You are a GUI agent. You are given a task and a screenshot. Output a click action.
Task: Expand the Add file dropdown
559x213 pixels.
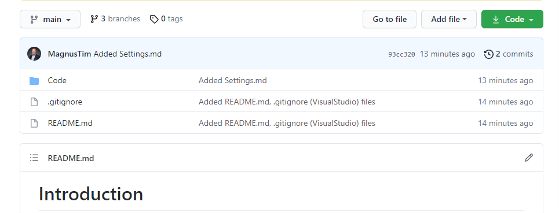click(449, 19)
